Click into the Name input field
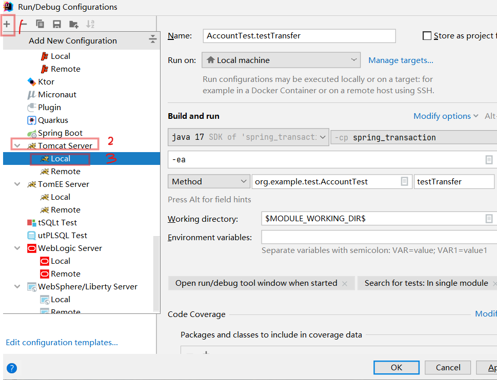 click(299, 36)
